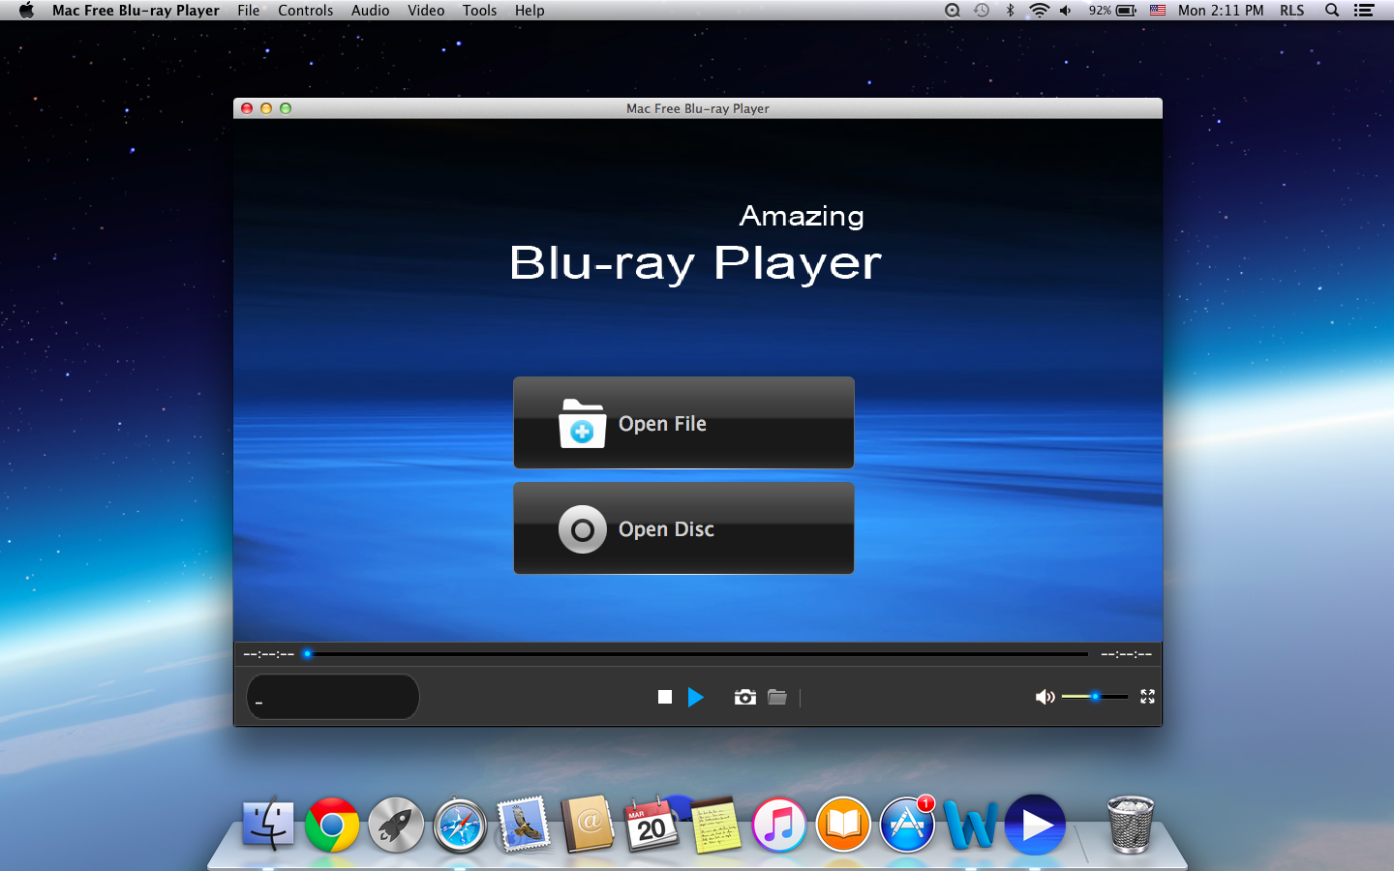1394x871 pixels.
Task: Close the Blu-ray Player window
Action: (247, 108)
